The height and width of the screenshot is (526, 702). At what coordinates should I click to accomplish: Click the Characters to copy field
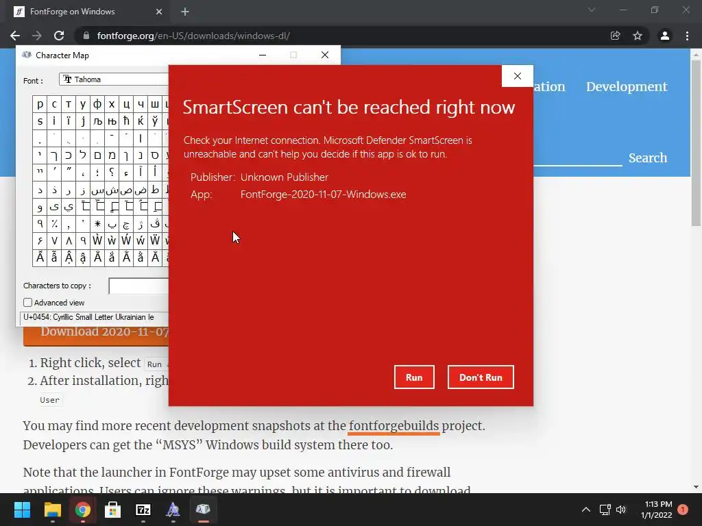coord(138,286)
